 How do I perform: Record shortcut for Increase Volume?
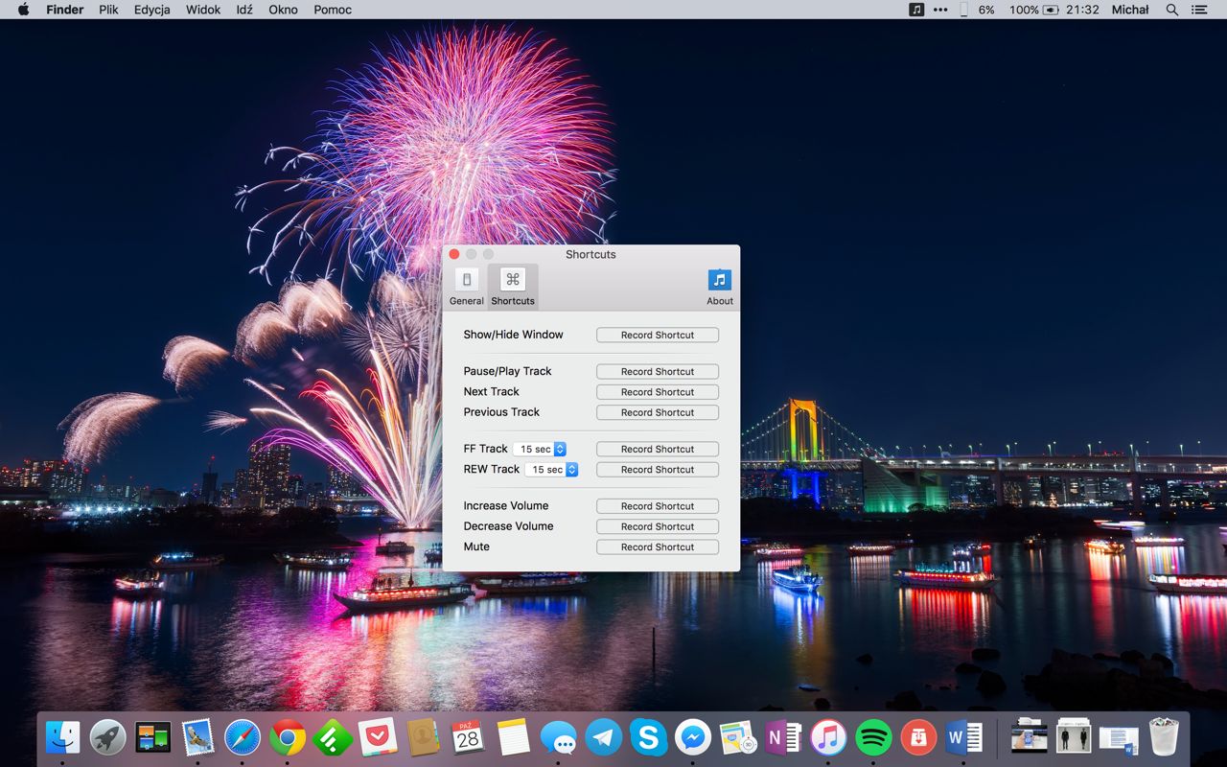pyautogui.click(x=658, y=506)
